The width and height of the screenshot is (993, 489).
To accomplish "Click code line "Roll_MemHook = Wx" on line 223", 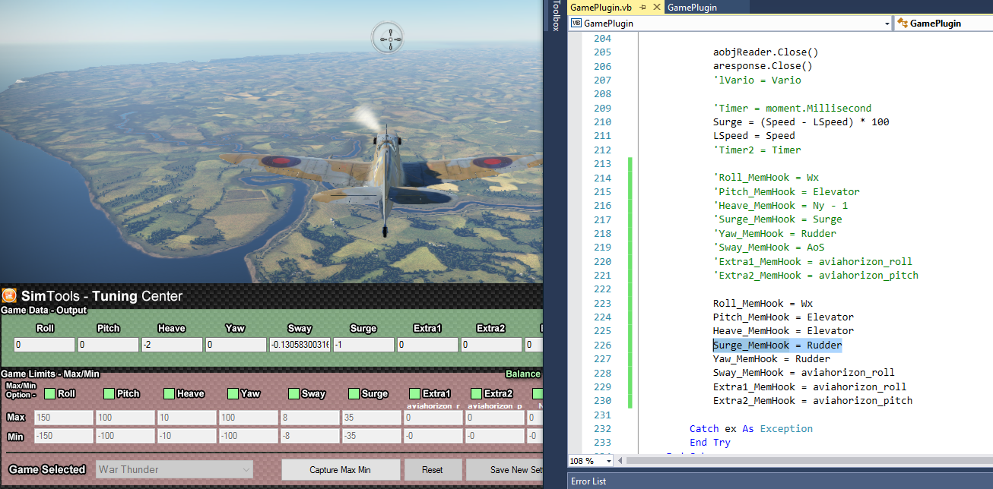I will 763,304.
